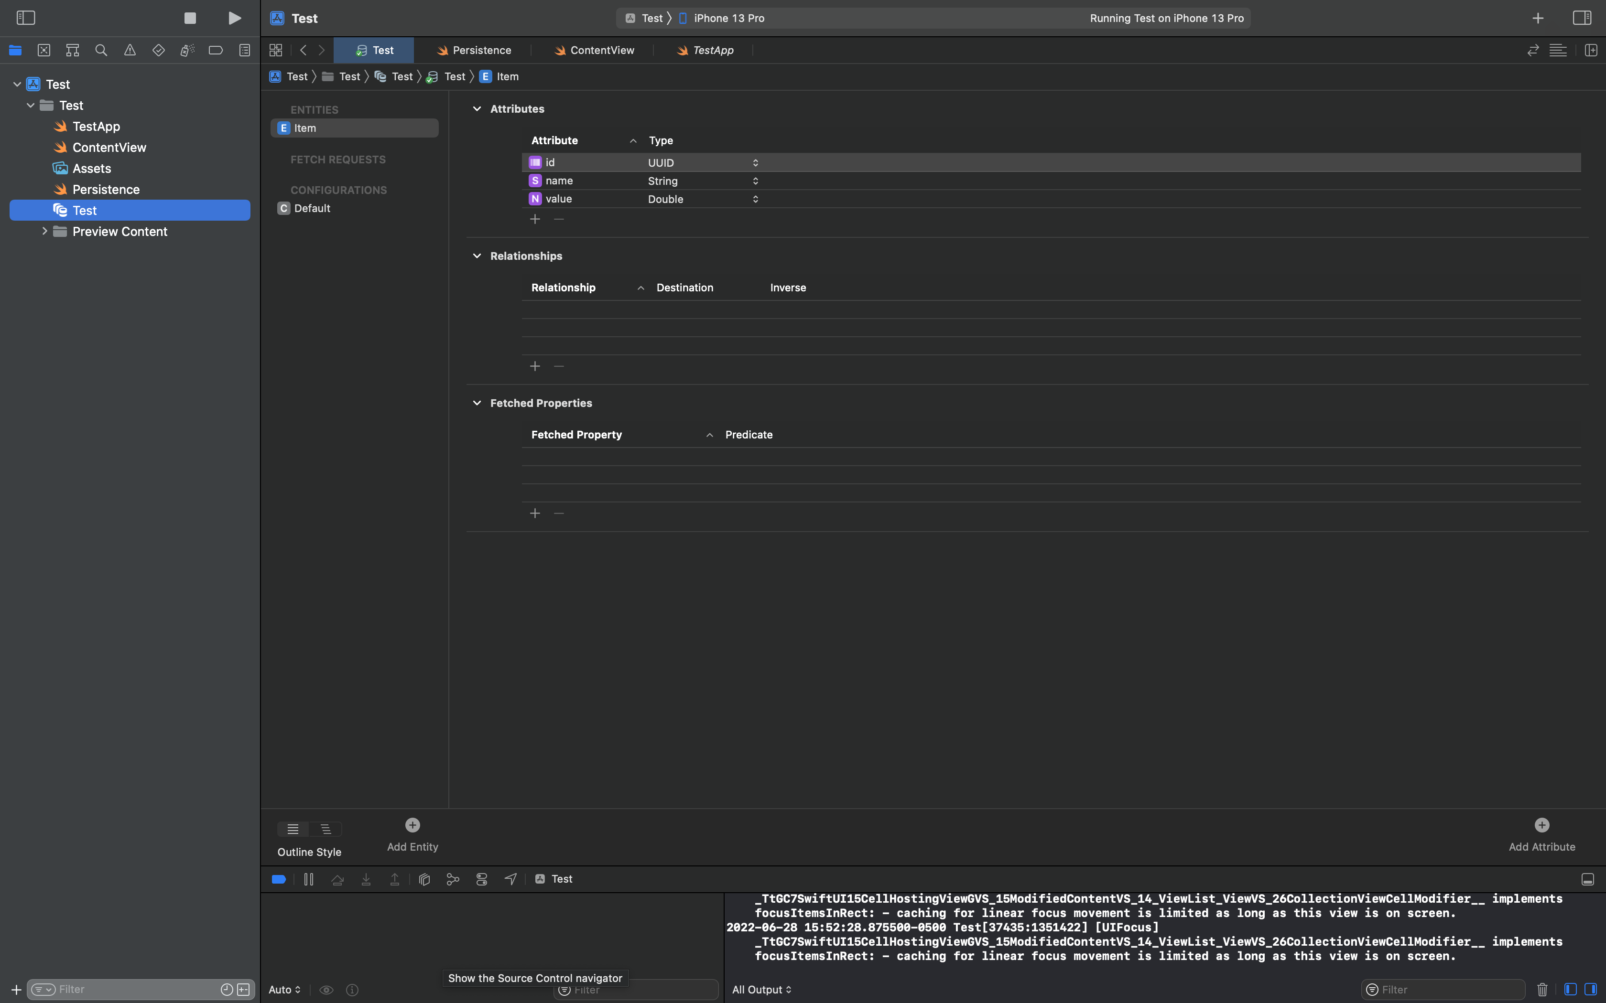Clear console with trash icon
Viewport: 1606px width, 1003px height.
pyautogui.click(x=1541, y=990)
